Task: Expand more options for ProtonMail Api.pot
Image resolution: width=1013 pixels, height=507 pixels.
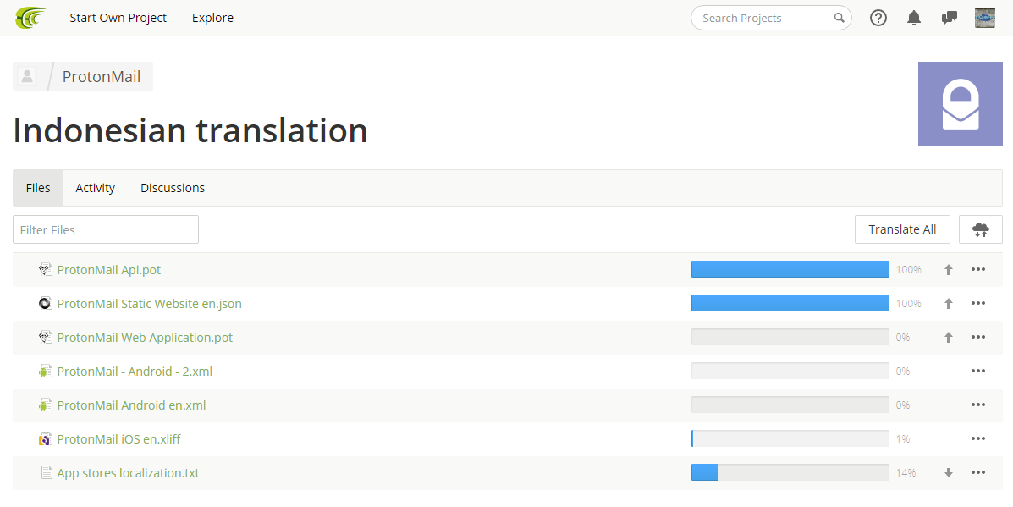Action: 978,270
